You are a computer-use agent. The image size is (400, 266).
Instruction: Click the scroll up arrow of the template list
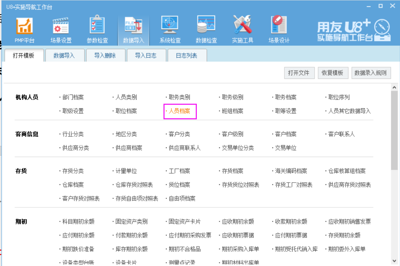[394, 88]
